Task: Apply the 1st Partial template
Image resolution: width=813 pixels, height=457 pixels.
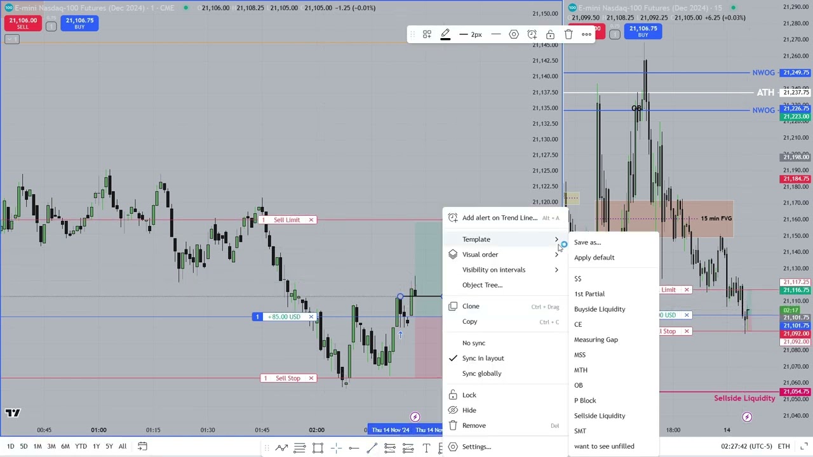Action: click(614, 294)
